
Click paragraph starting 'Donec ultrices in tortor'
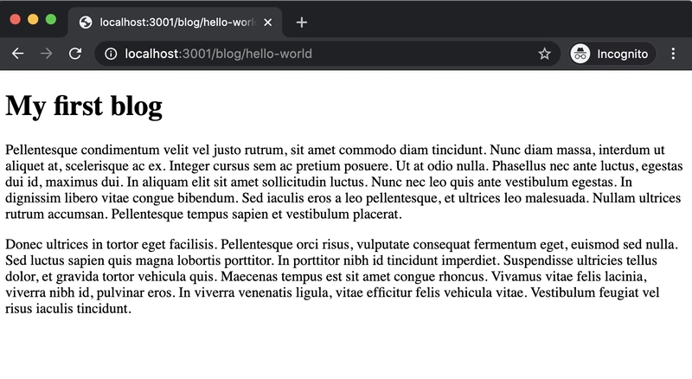342,276
